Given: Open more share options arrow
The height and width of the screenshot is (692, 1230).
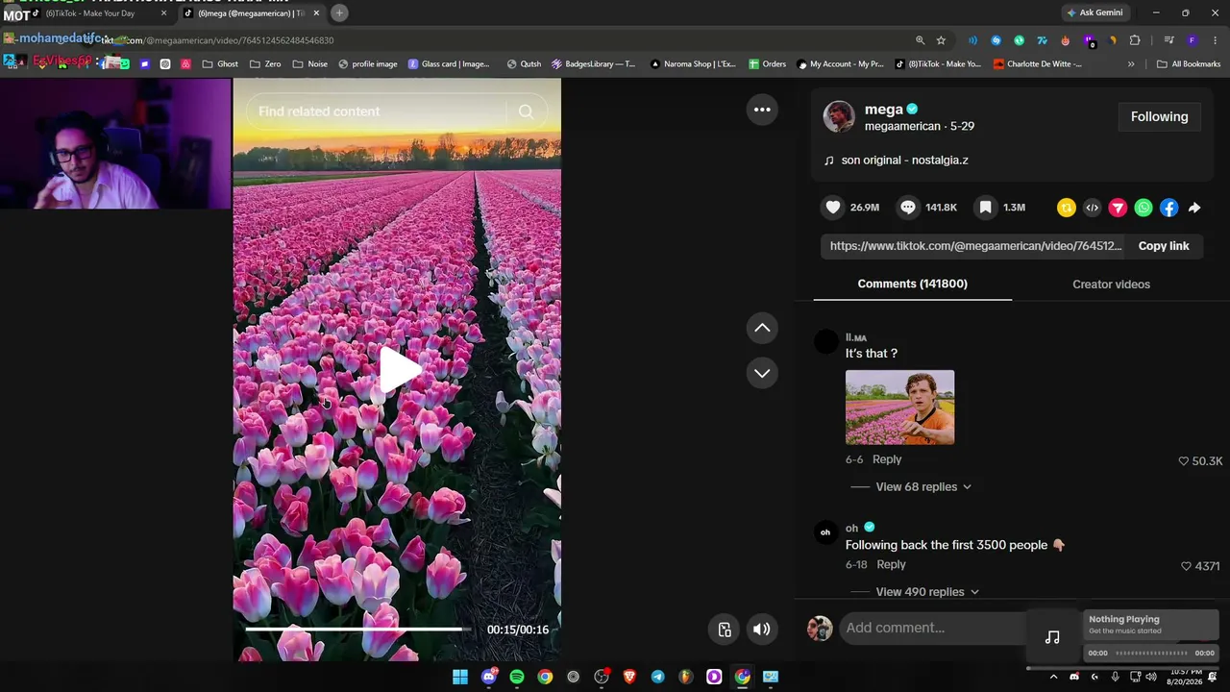Looking at the screenshot, I should click(x=1194, y=208).
